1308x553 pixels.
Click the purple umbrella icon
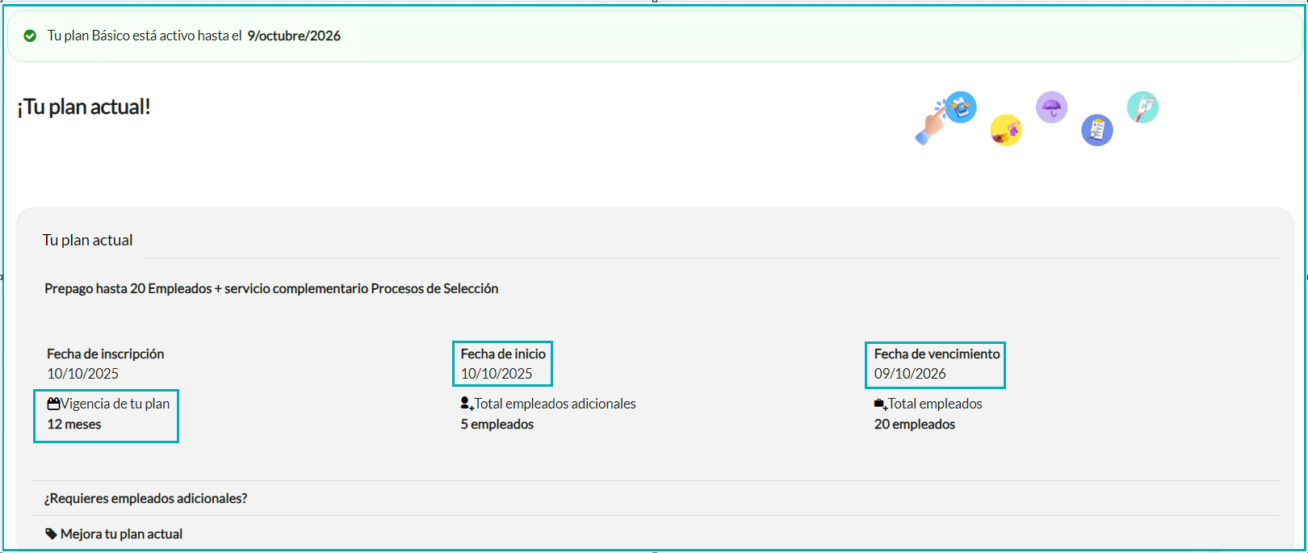coord(1051,107)
